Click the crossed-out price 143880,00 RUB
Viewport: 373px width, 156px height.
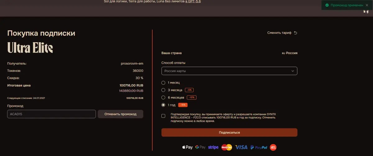(x=131, y=91)
